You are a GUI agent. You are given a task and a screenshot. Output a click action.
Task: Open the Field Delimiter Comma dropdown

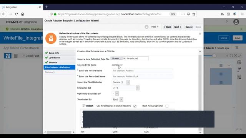tap(128, 82)
